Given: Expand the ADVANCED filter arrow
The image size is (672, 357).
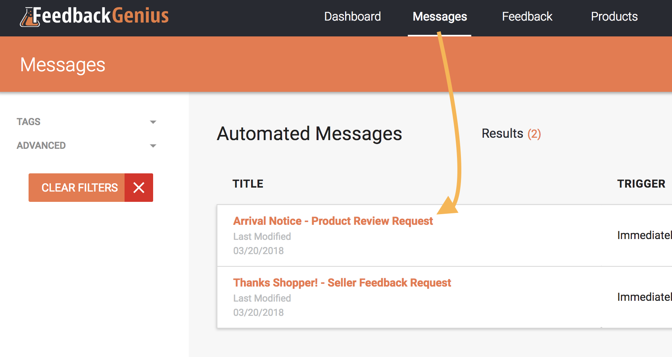Looking at the screenshot, I should (x=153, y=146).
